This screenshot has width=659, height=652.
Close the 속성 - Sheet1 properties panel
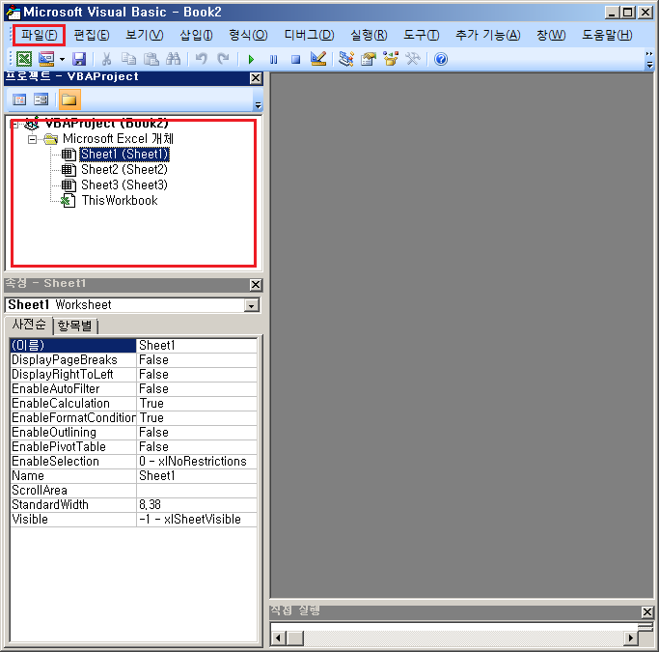(256, 285)
